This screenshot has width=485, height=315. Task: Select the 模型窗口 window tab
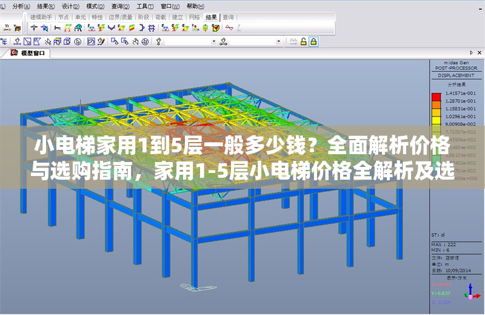point(32,53)
